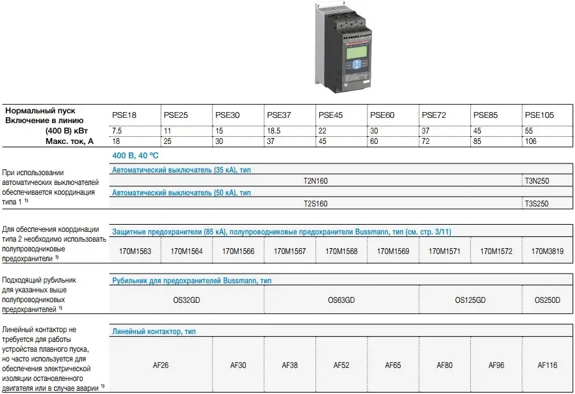575x394 pixels.
Task: Select fuse type 170M1571
Action: point(444,251)
